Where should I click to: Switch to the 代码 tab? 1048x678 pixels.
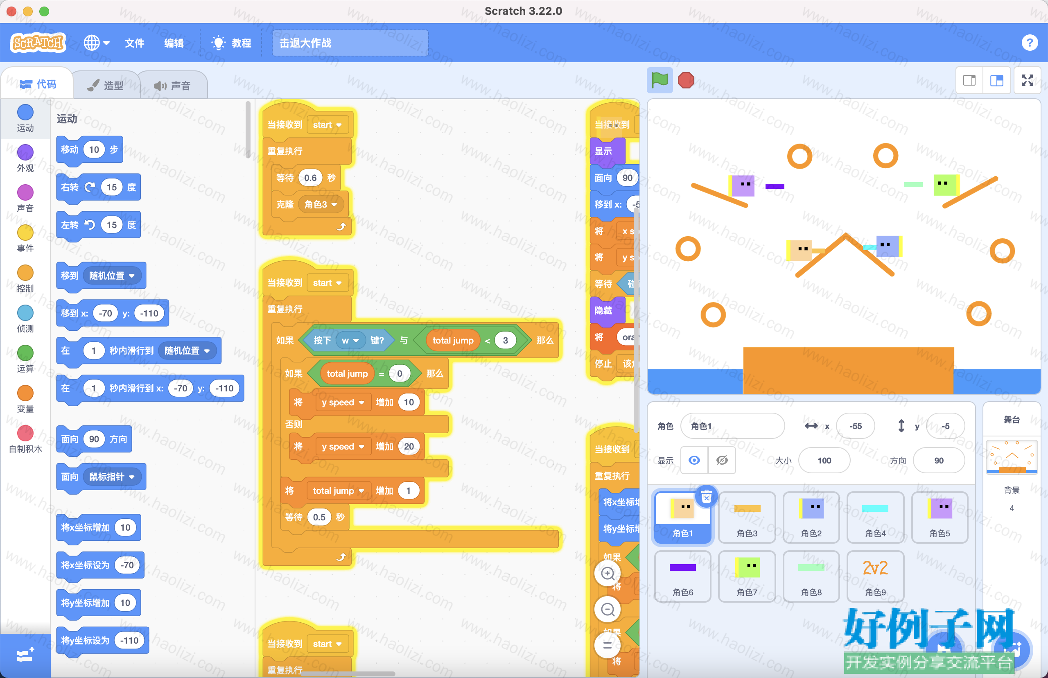point(38,84)
